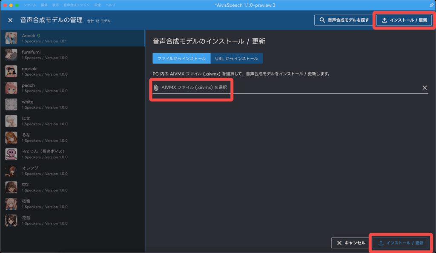This screenshot has height=253, width=436.
Task: Click the X icon in キャンセル button
Action: 339,243
